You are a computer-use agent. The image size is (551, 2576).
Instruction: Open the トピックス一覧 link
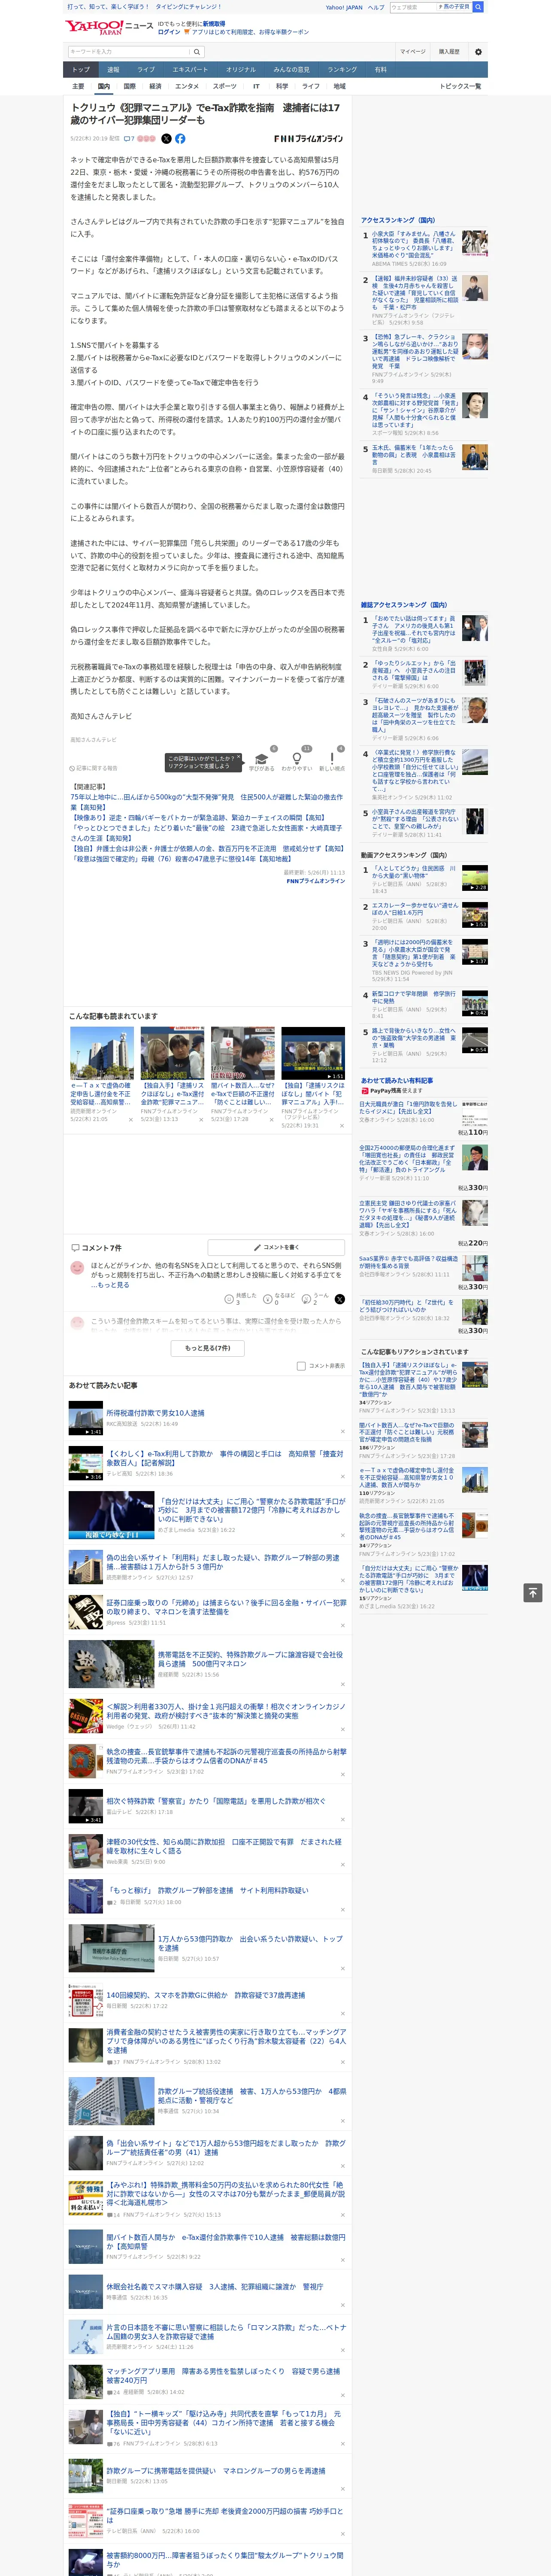click(460, 86)
